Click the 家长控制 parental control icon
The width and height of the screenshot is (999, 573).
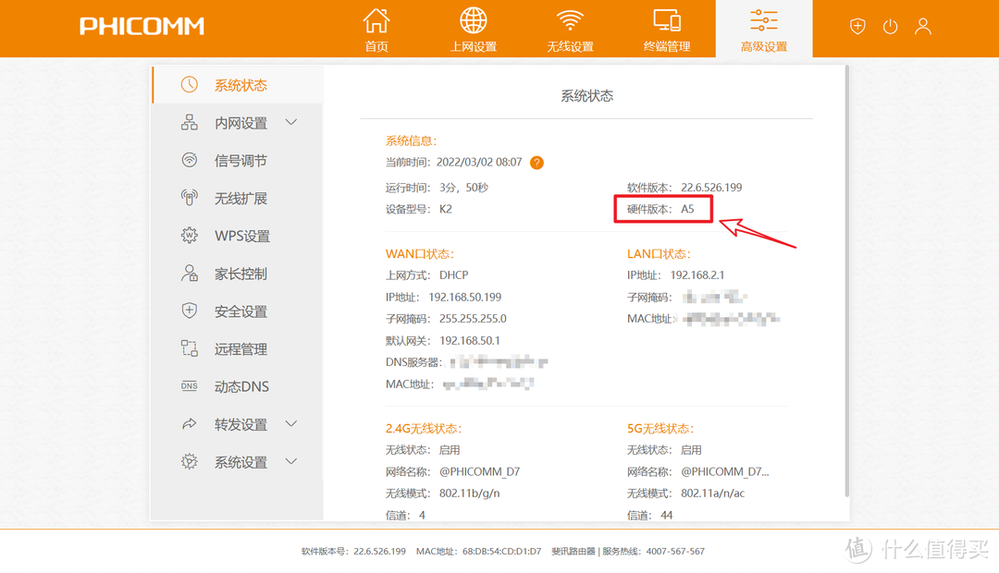pos(189,274)
